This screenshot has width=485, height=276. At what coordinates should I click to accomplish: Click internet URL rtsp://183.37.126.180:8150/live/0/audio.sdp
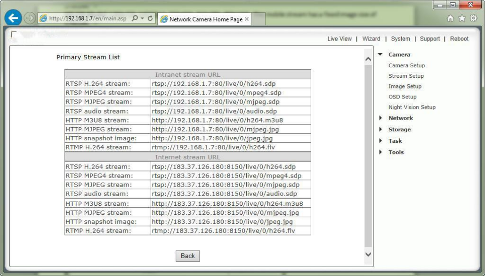point(224,194)
